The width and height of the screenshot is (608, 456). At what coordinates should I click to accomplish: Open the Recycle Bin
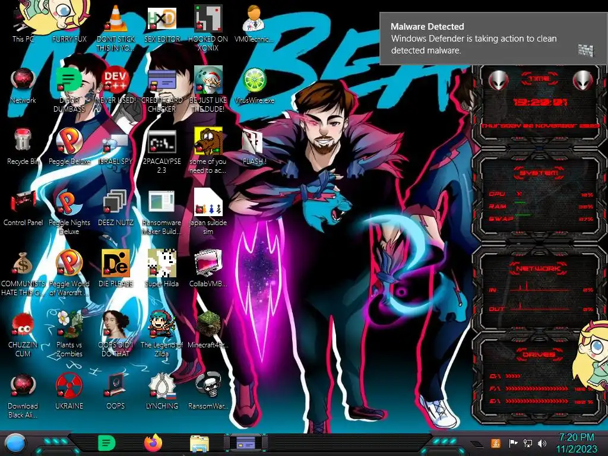tap(23, 147)
